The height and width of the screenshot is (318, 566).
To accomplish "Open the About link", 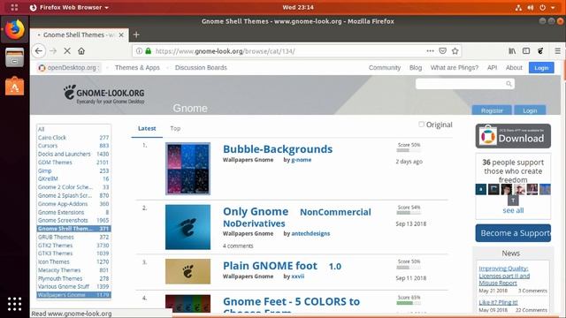I will pyautogui.click(x=514, y=68).
